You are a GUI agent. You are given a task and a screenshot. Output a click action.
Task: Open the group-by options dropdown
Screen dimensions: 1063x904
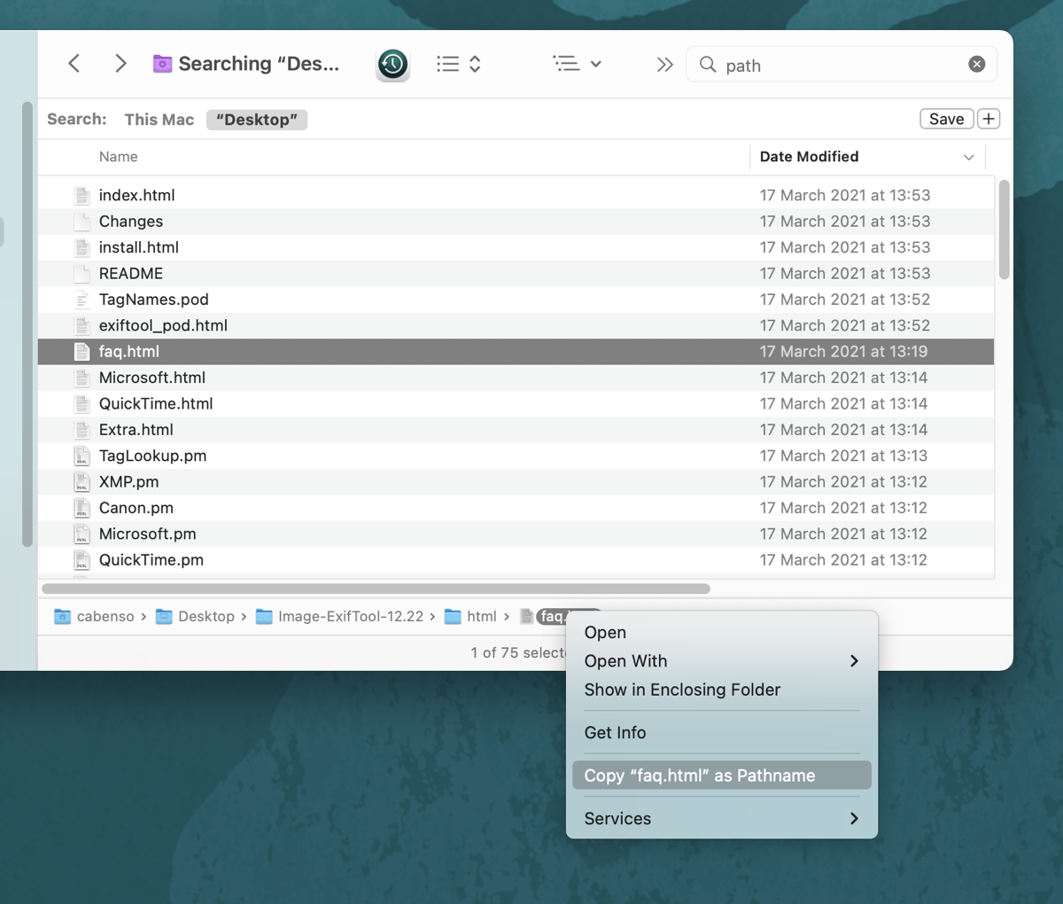coord(577,64)
